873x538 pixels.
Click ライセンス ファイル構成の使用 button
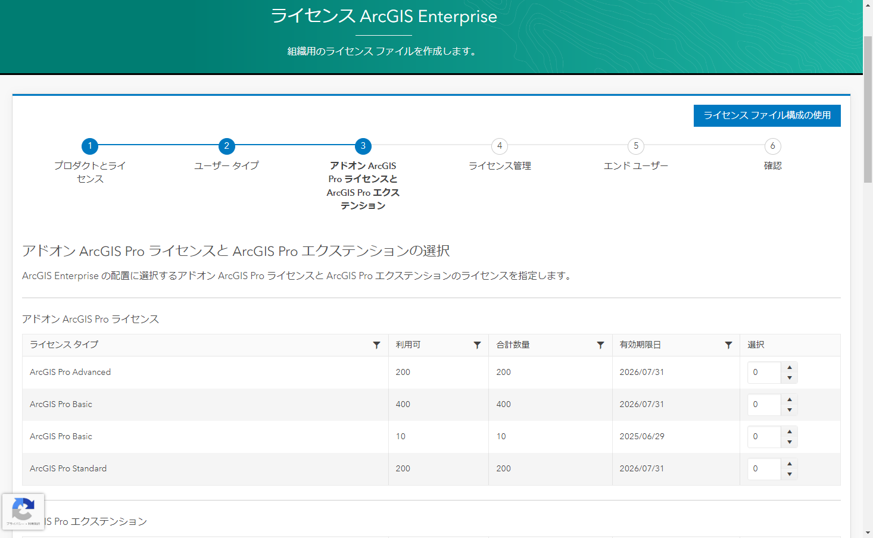tap(767, 115)
